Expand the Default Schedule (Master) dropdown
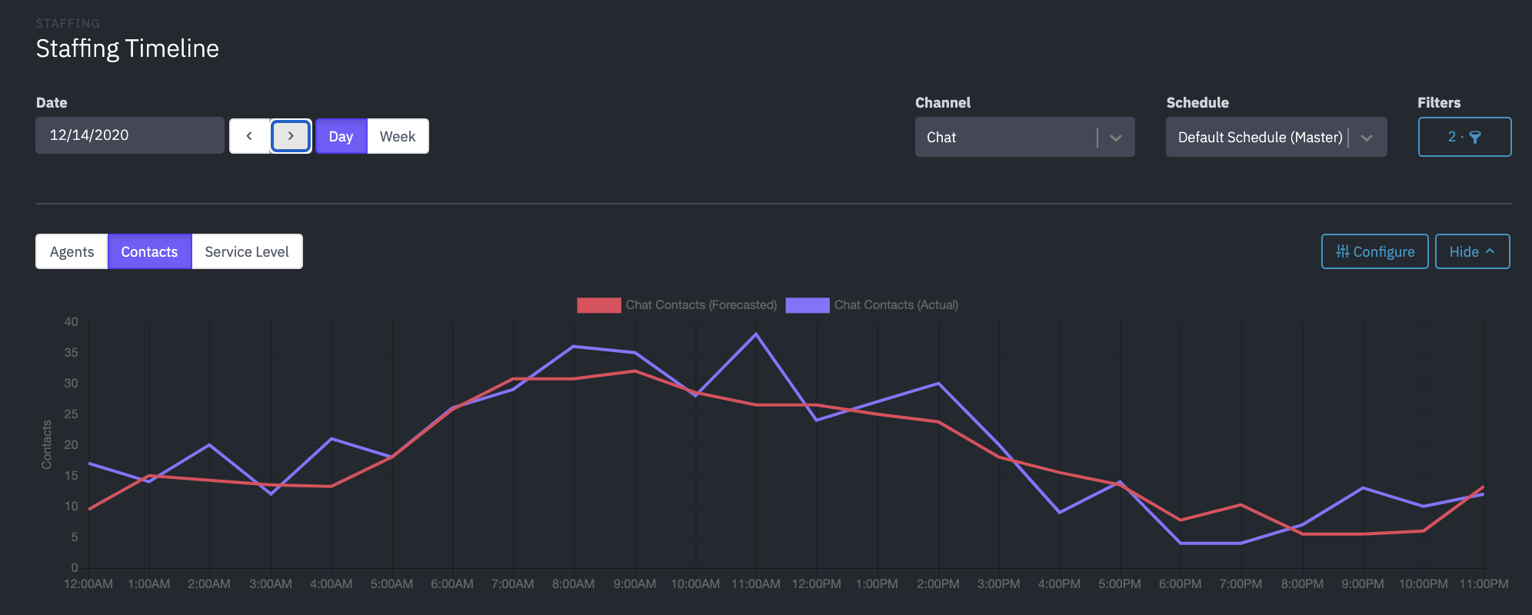1532x615 pixels. point(1260,137)
